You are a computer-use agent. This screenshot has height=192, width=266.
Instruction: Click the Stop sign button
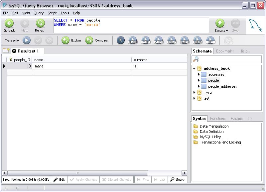coord(235,23)
